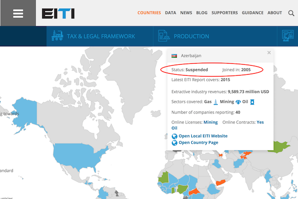Click Greenland on the map
Screen dimensions: 298x199
[x=133, y=82]
